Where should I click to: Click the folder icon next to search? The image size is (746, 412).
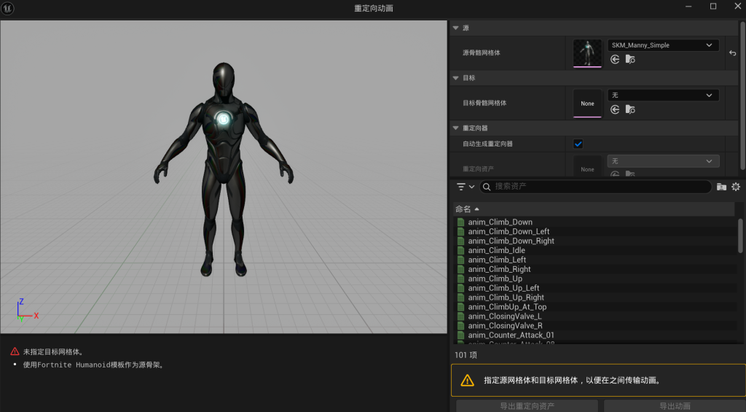[721, 187]
